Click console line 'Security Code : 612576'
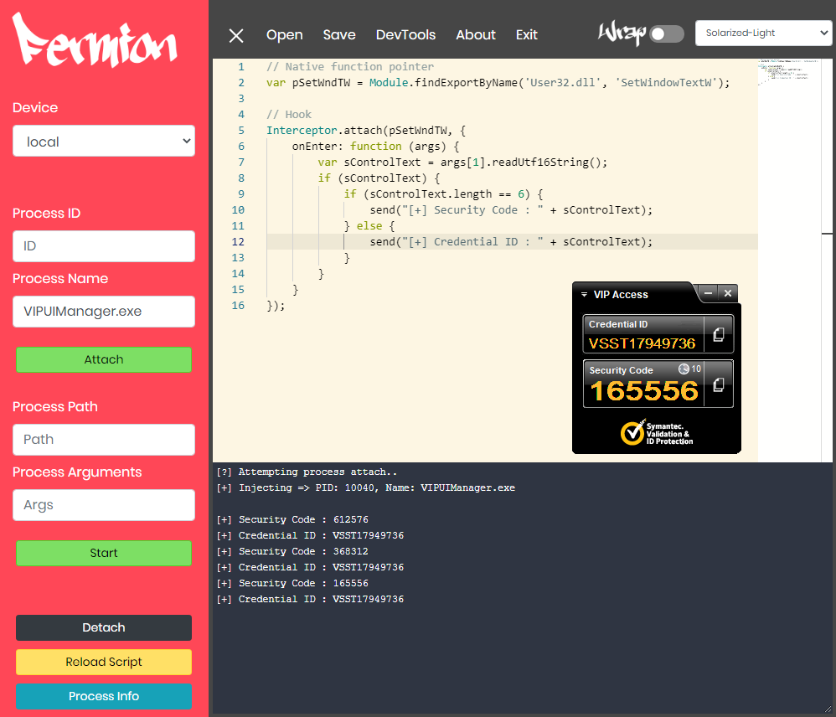 click(x=292, y=520)
